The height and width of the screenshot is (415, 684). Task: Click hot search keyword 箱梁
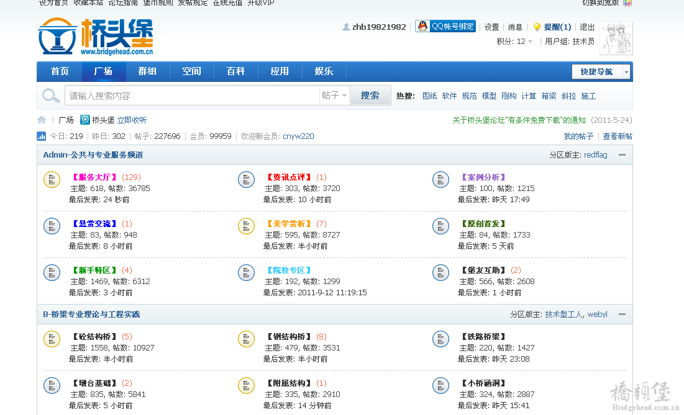pos(549,96)
